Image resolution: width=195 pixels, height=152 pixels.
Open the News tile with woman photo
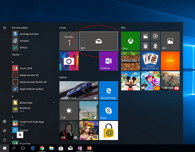69,130
